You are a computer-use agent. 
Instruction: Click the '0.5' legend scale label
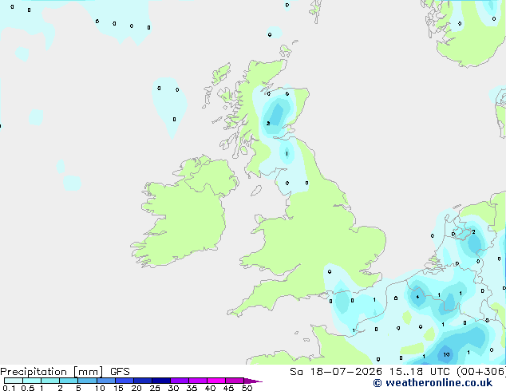pyautogui.click(x=28, y=388)
